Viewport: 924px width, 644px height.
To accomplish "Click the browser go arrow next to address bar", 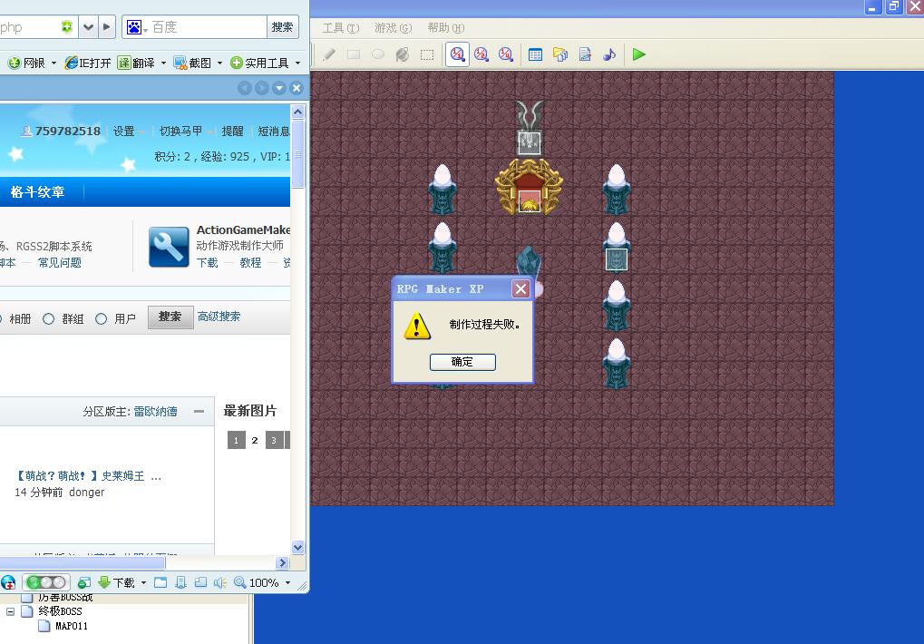I will (106, 27).
